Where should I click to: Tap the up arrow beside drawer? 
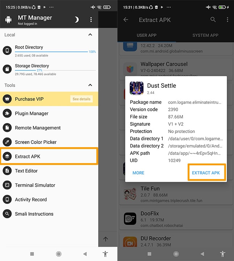(106, 239)
